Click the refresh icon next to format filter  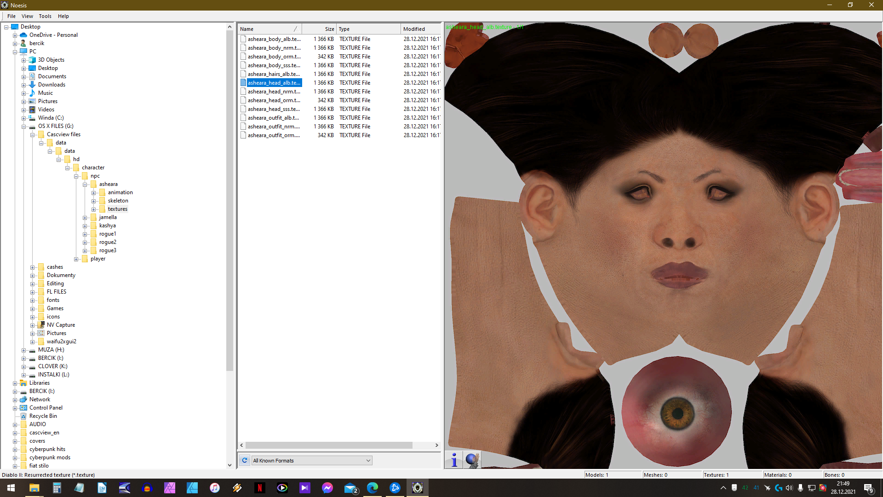tap(245, 460)
